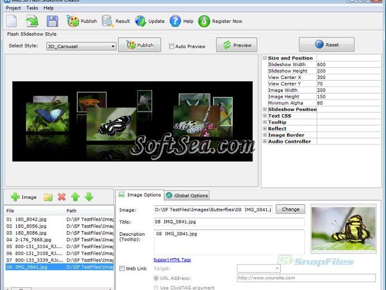Click the Change image button

click(x=290, y=209)
